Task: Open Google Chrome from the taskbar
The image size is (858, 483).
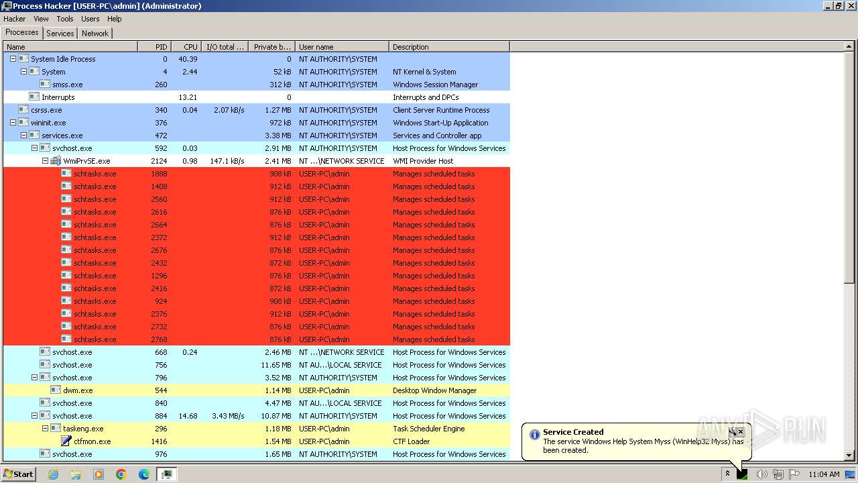Action: click(x=121, y=474)
